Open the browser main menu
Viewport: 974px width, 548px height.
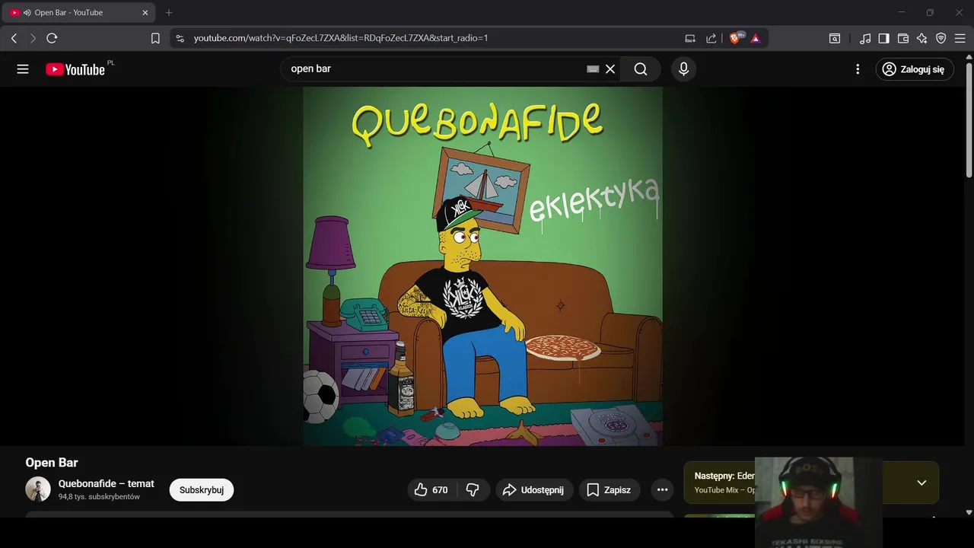pyautogui.click(x=960, y=38)
